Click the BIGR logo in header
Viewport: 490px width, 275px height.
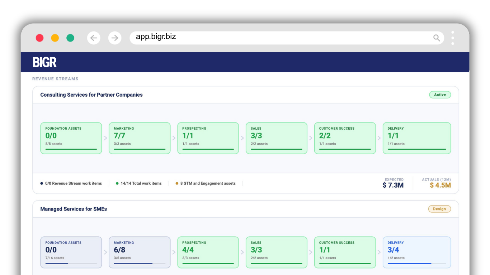(x=44, y=62)
